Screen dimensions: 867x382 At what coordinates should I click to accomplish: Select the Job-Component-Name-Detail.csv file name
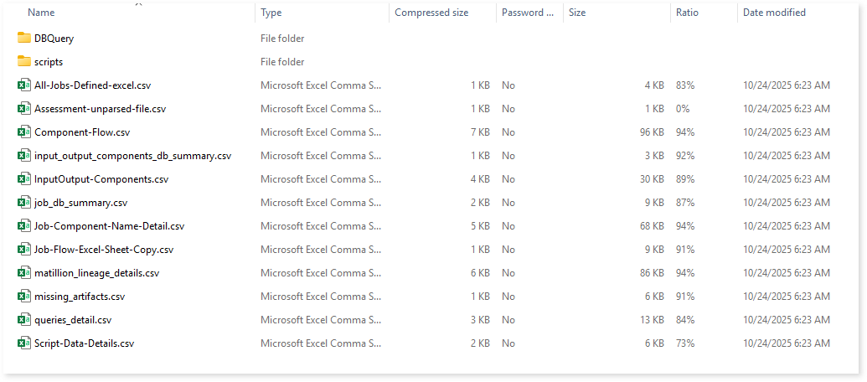tap(109, 226)
